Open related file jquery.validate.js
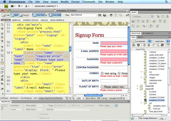The image size is (171, 121). (57, 20)
